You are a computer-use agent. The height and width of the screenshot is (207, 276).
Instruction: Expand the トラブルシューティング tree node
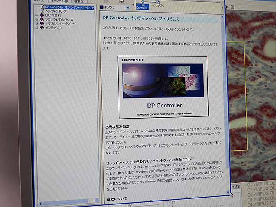(37, 23)
